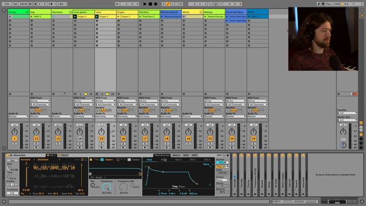Toggle track activator 13 on Harmony
The image size is (366, 206).
[x=58, y=138]
